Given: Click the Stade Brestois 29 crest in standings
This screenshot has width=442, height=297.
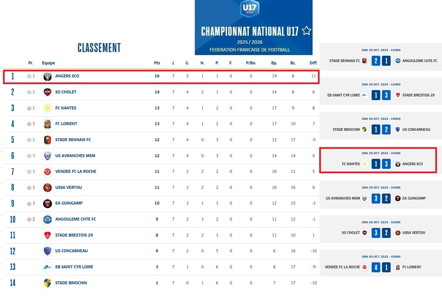Looking at the screenshot, I should [x=47, y=235].
